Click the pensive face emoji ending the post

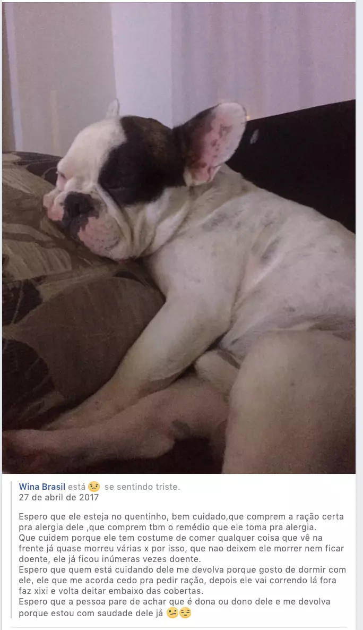[x=185, y=613]
